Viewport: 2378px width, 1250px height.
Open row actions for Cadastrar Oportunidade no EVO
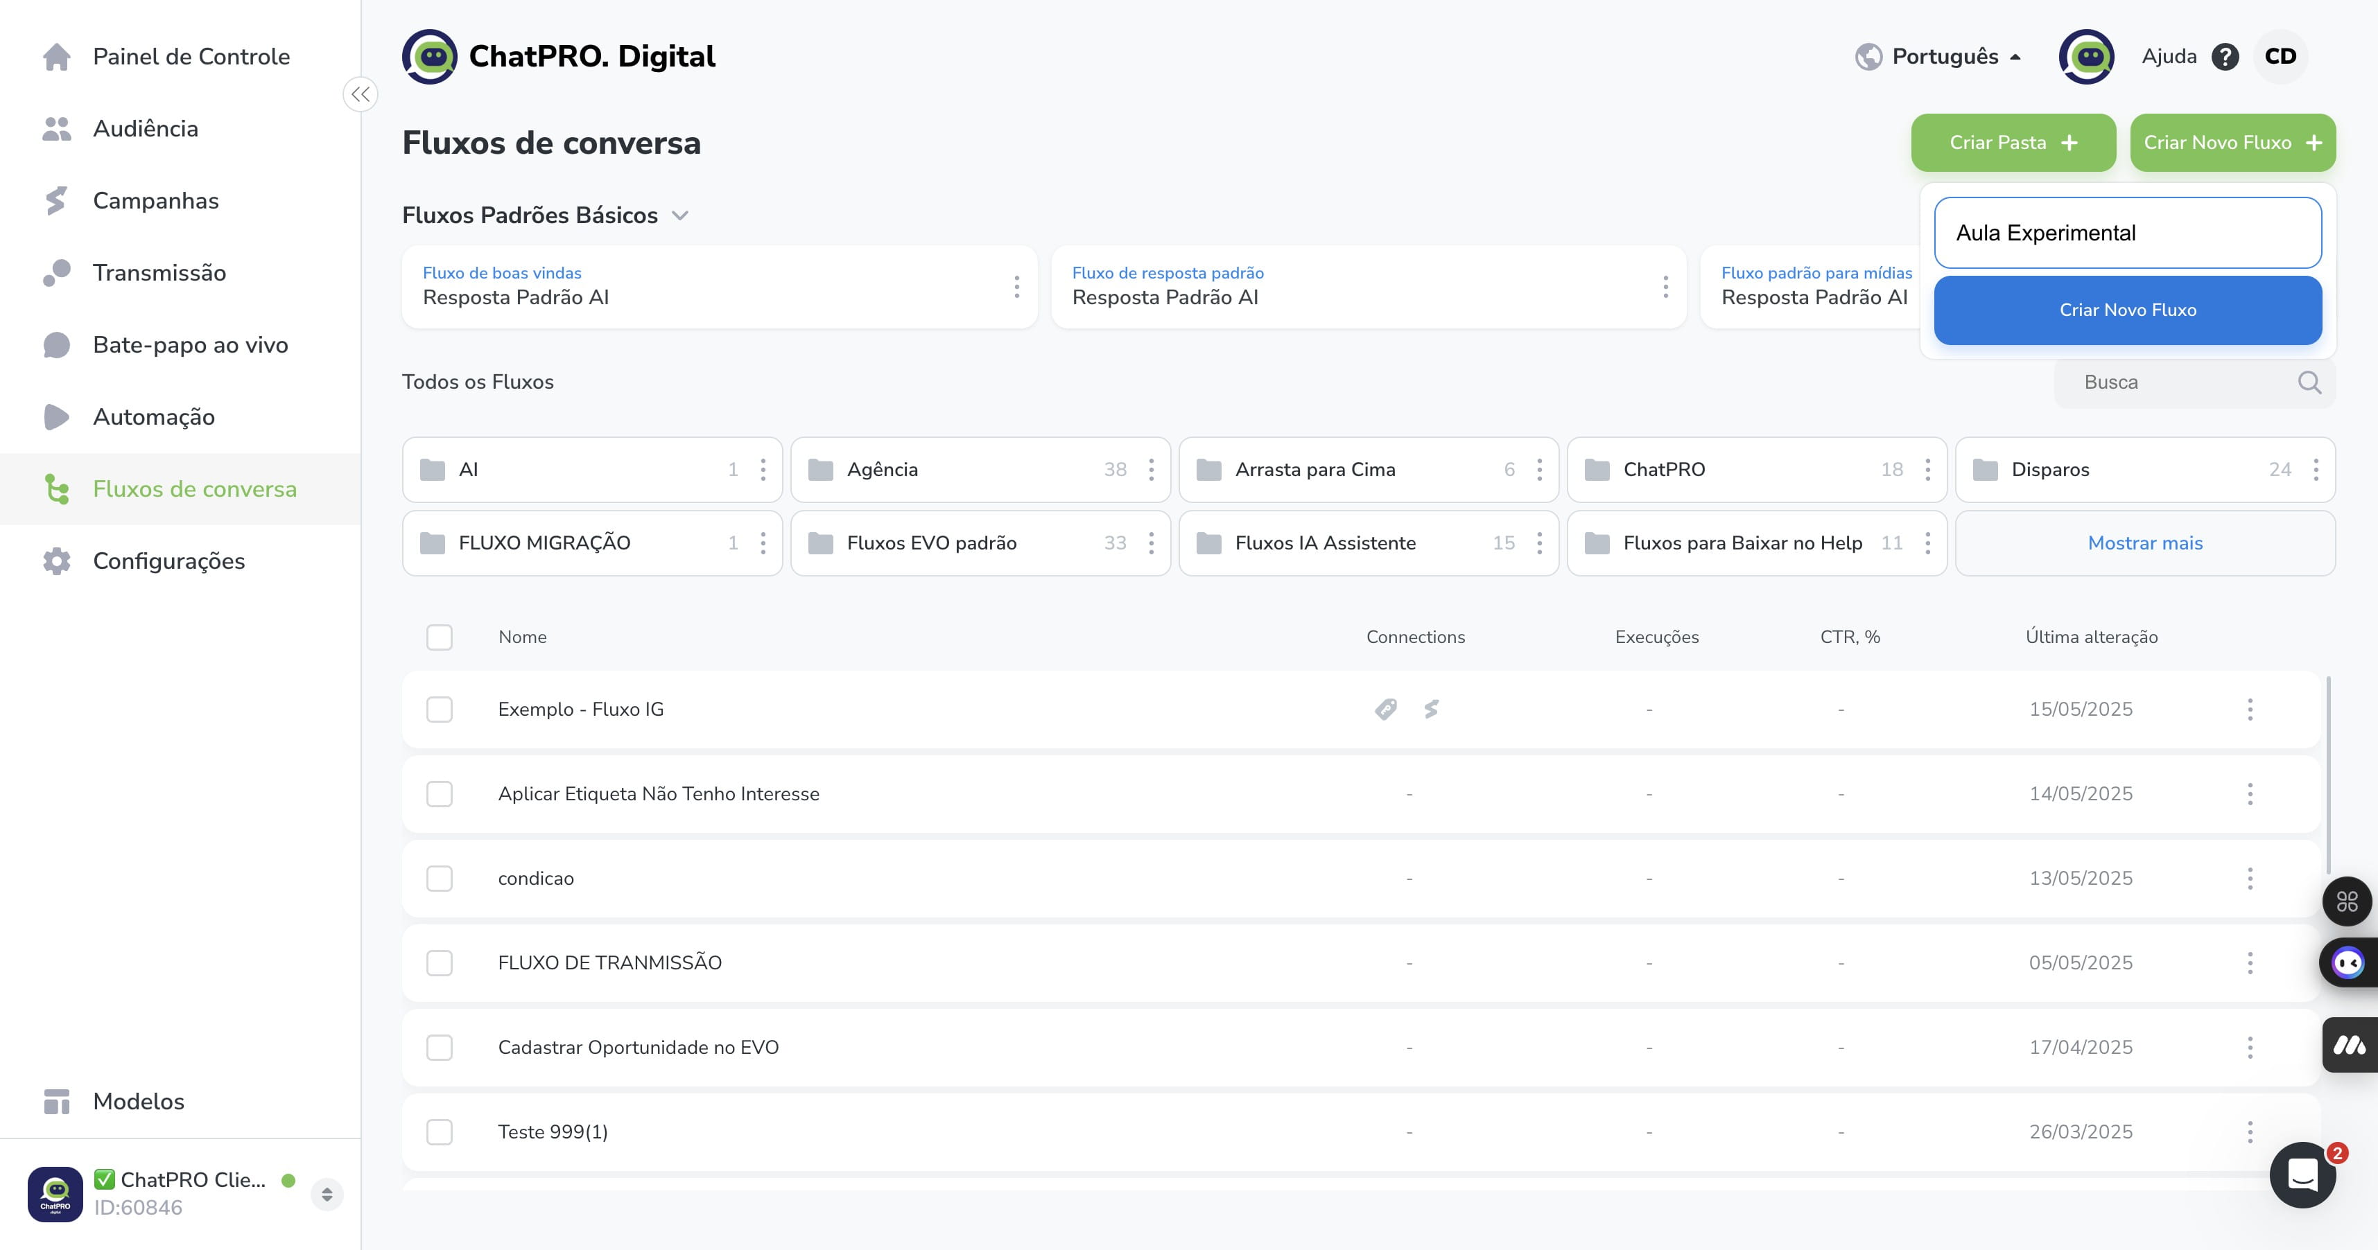coord(2250,1047)
